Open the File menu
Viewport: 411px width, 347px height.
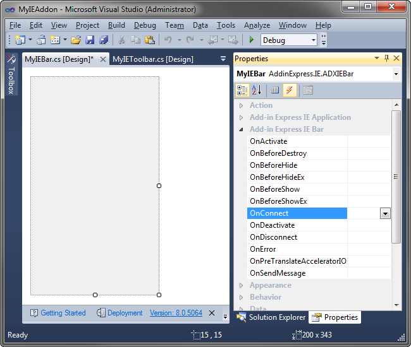[15, 25]
